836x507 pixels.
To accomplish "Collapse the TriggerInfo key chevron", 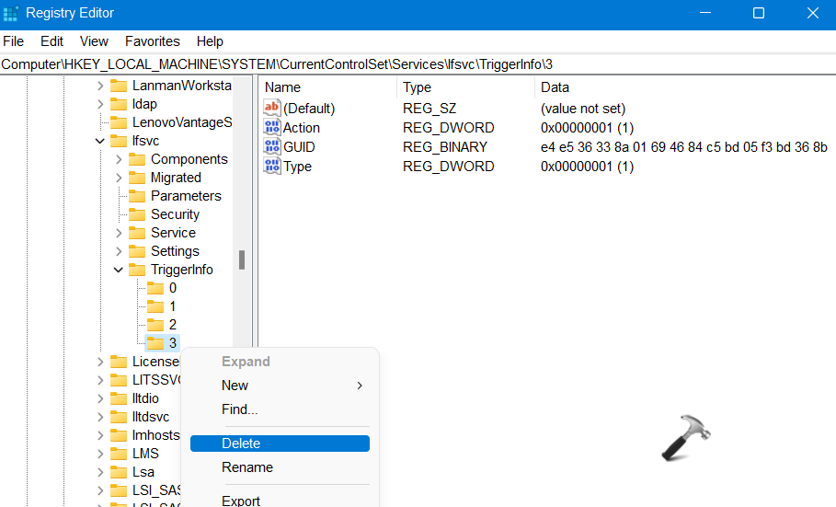I will point(118,270).
